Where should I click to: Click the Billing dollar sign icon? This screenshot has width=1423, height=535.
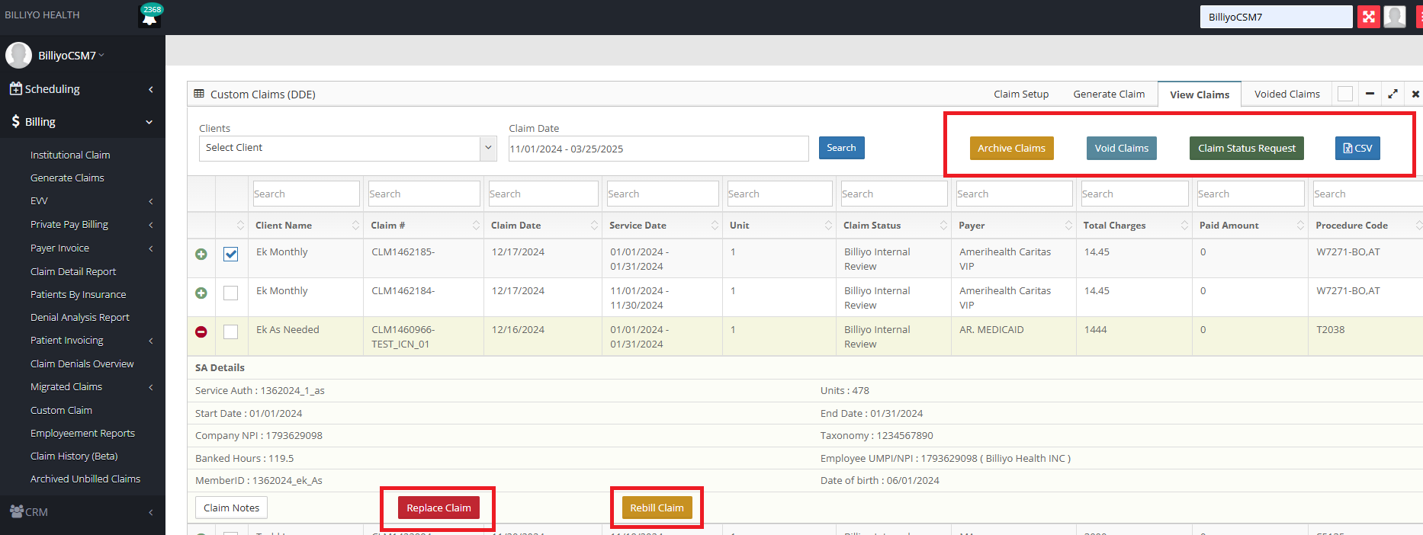[15, 121]
